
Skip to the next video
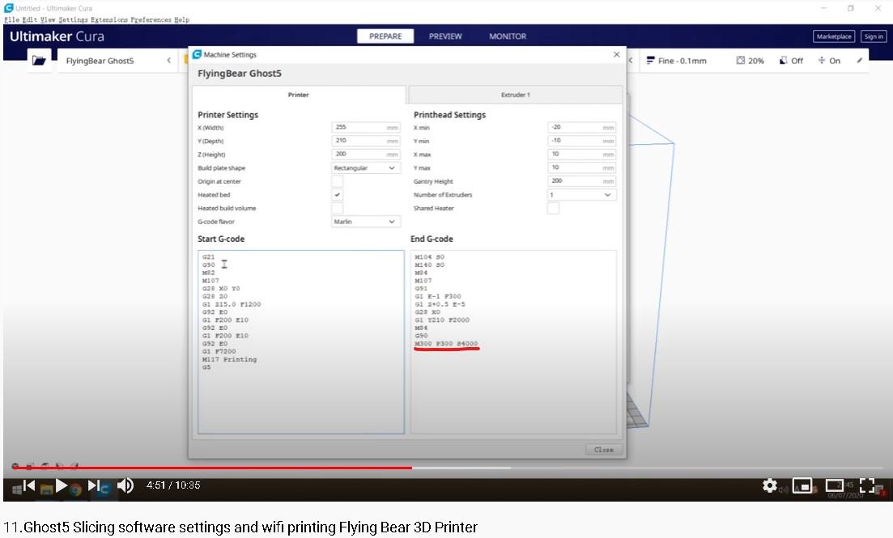click(93, 485)
